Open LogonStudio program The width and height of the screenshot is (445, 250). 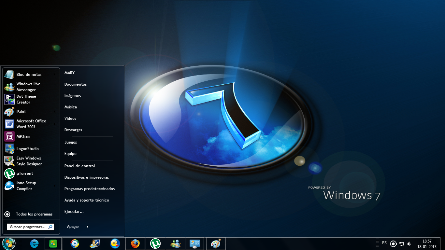pos(31,149)
